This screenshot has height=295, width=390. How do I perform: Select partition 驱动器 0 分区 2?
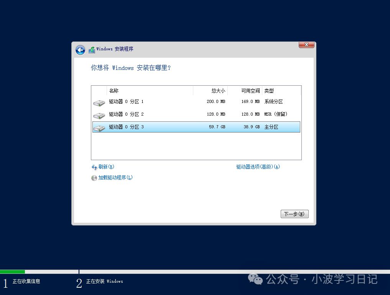[153, 114]
